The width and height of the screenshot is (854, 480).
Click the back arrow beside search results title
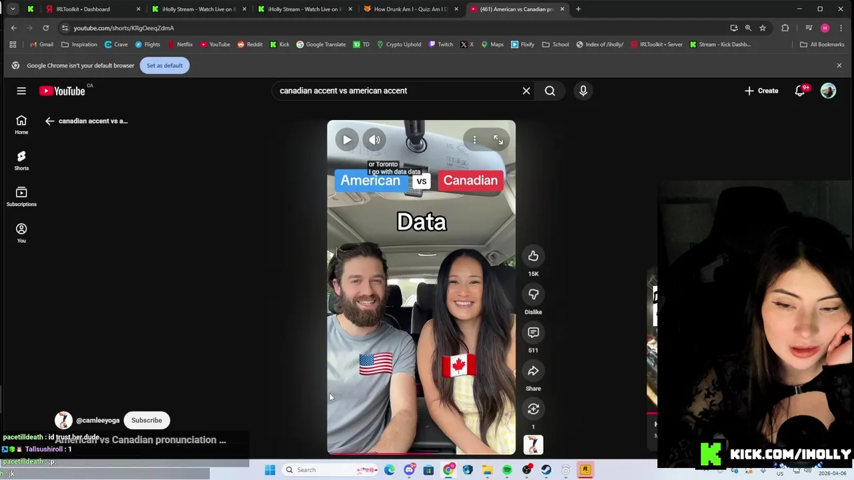(49, 121)
